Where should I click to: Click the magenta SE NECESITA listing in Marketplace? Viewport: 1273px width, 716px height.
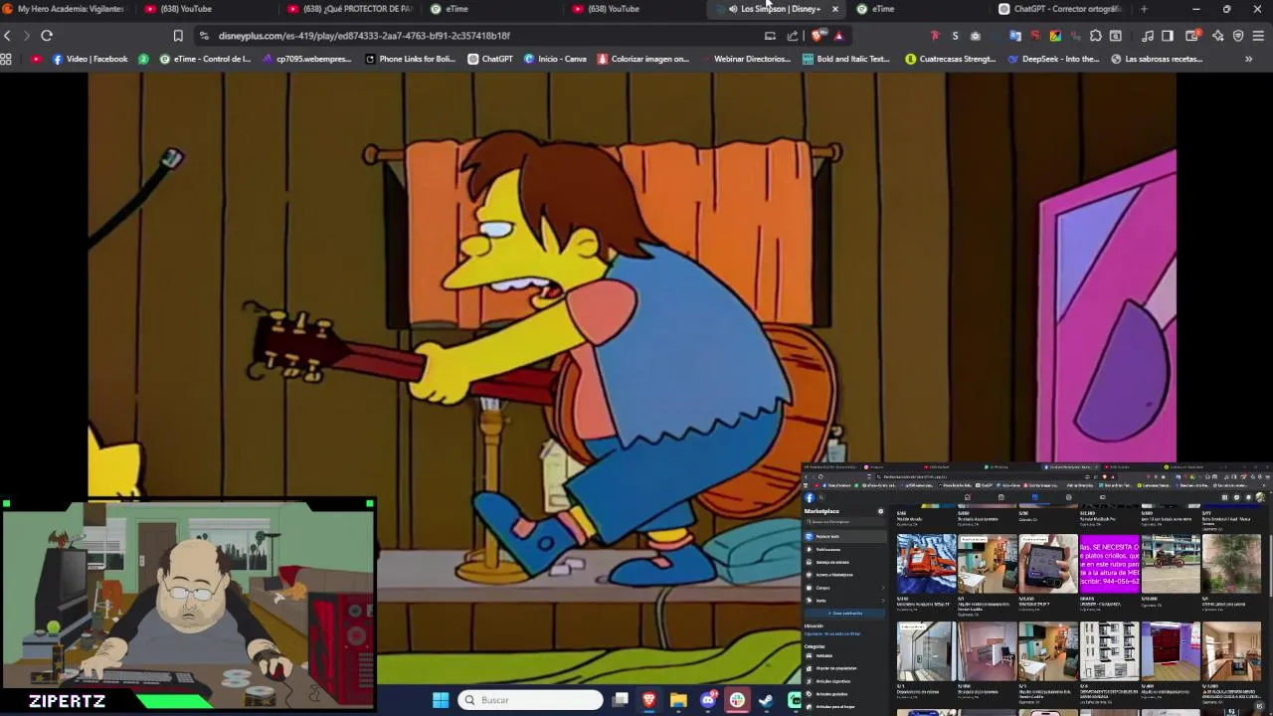point(1110,563)
